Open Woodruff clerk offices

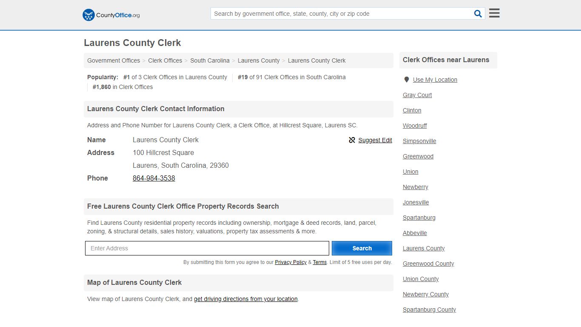click(415, 126)
